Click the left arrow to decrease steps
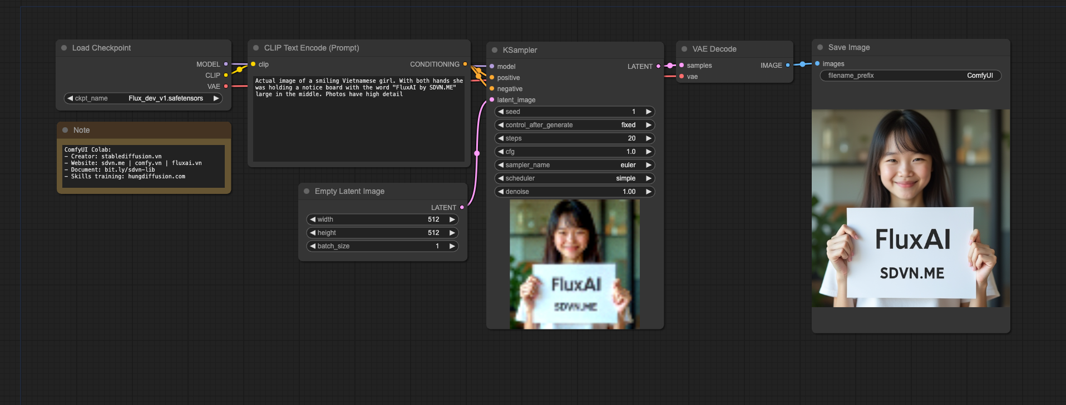 (x=501, y=138)
